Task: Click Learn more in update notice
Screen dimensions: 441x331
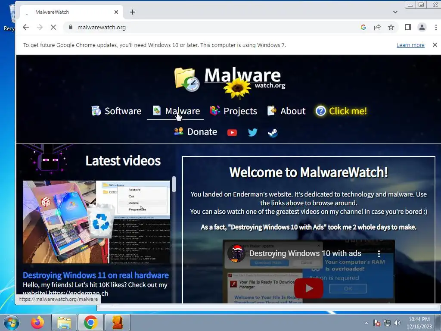Action: click(410, 45)
